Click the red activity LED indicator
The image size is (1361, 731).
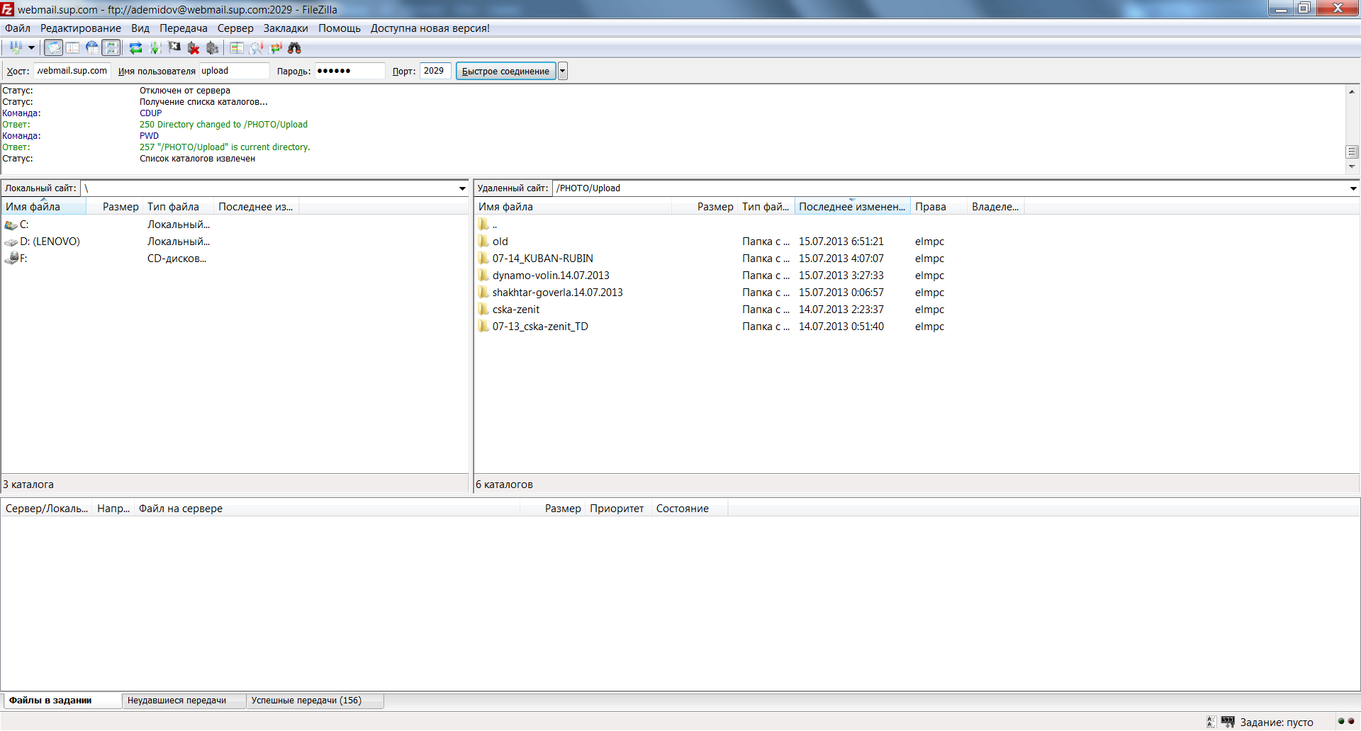click(1351, 721)
